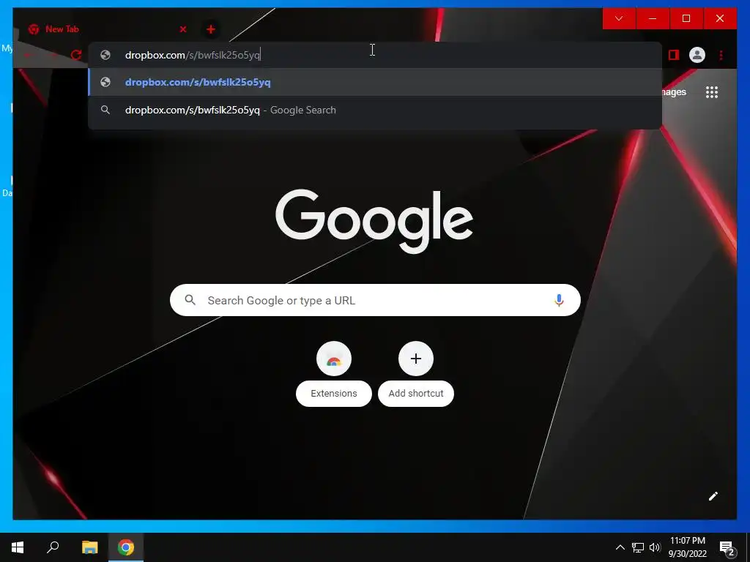Click the Add shortcut plus icon

pyautogui.click(x=416, y=359)
